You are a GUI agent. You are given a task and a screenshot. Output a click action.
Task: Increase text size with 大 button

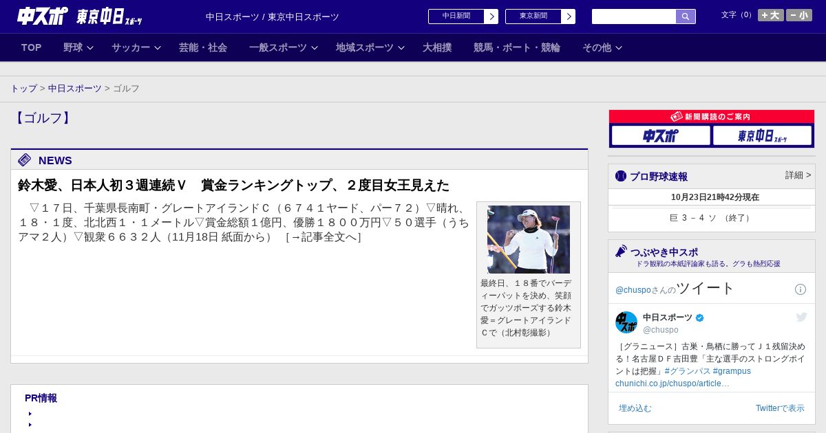pos(771,15)
